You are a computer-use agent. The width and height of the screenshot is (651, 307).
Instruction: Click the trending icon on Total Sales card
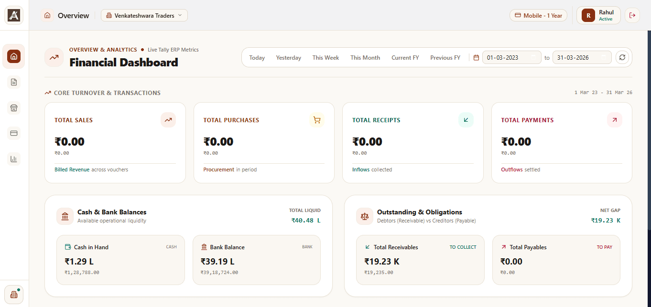(x=168, y=120)
